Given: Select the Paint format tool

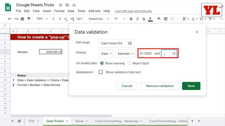Looking at the screenshot, I should point(29,19).
